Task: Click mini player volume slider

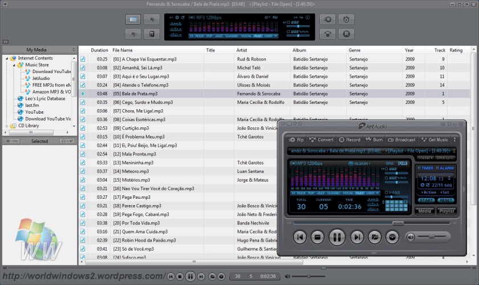Action: (431, 236)
